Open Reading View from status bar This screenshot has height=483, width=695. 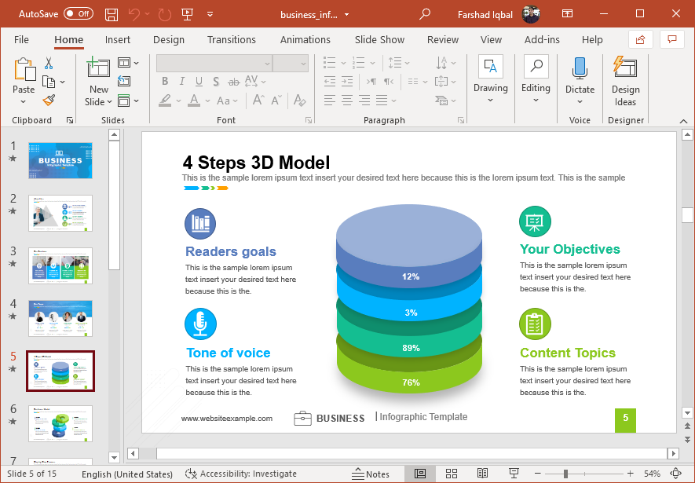tap(482, 474)
